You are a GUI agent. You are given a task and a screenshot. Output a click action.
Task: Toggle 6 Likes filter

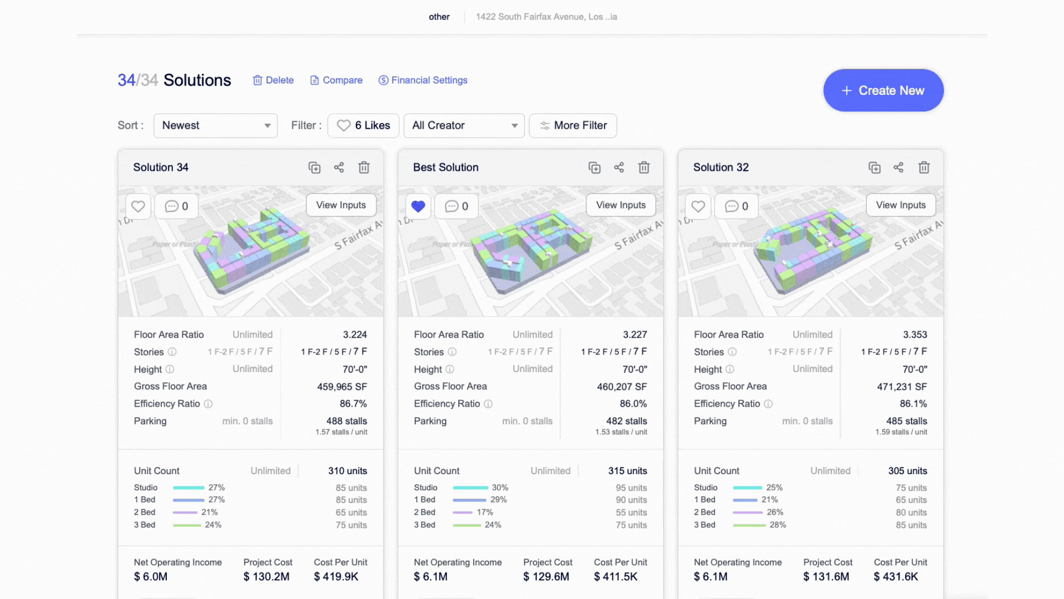coord(364,125)
